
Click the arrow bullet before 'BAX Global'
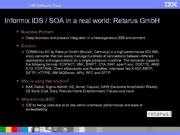point(23,87)
